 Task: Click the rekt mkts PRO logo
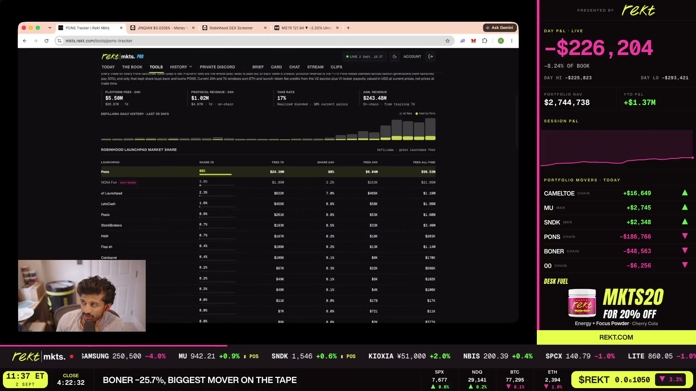(x=123, y=56)
